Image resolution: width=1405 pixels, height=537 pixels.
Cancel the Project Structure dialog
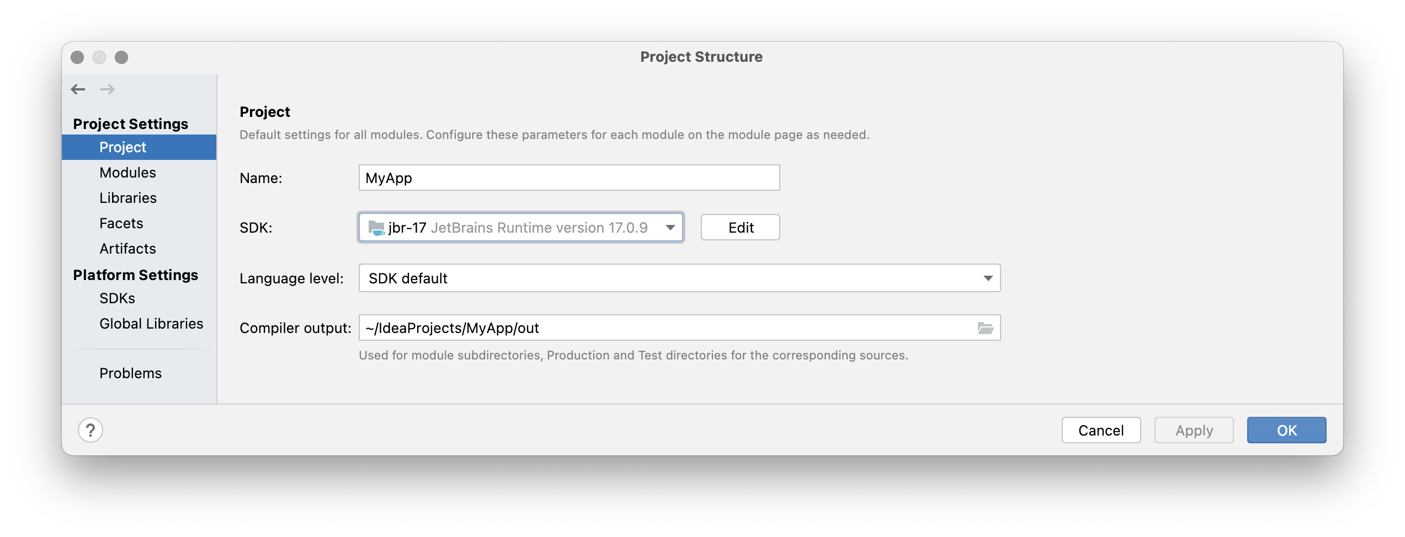pos(1101,430)
